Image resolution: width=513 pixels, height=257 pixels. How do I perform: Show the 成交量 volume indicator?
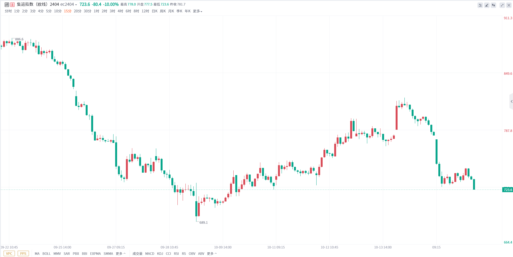pyautogui.click(x=137, y=253)
